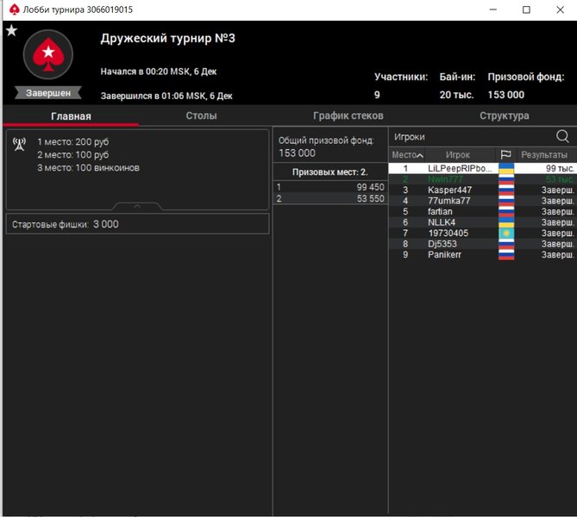
Task: Click the Бай-ин 20 тыс. value
Action: click(456, 95)
